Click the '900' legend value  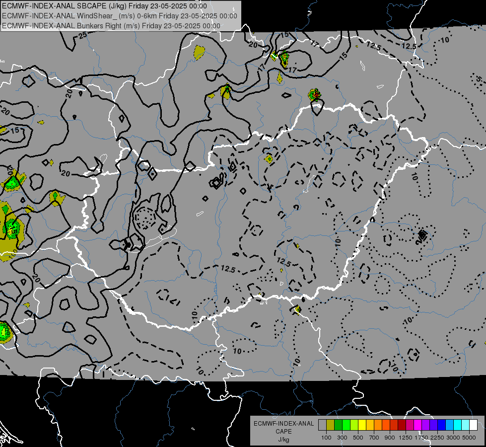click(x=390, y=438)
